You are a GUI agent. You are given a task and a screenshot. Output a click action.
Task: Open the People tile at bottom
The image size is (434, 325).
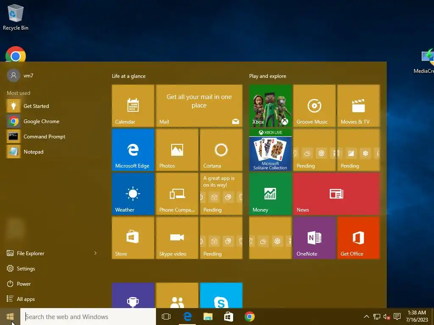177,295
